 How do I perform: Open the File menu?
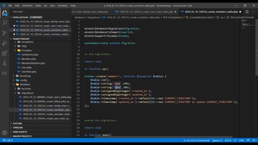point(10,5)
